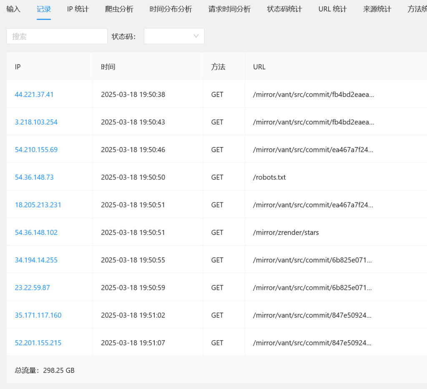427x389 pixels.
Task: Open IP link 3.218.103.254
Action: [x=36, y=122]
